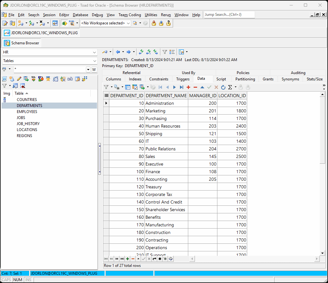Viewport: 328px width, 283px height.
Task: Open the Utilities menu
Action: tap(151, 15)
